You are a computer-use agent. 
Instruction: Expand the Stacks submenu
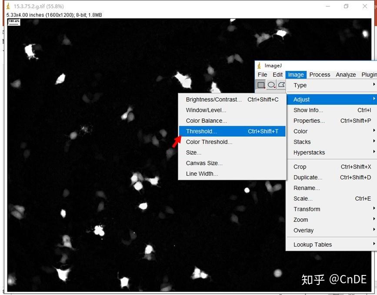click(301, 141)
